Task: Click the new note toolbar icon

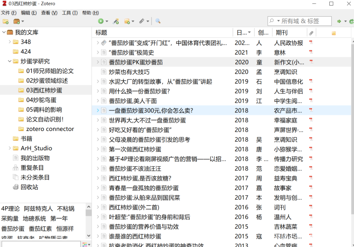Action: click(127, 21)
